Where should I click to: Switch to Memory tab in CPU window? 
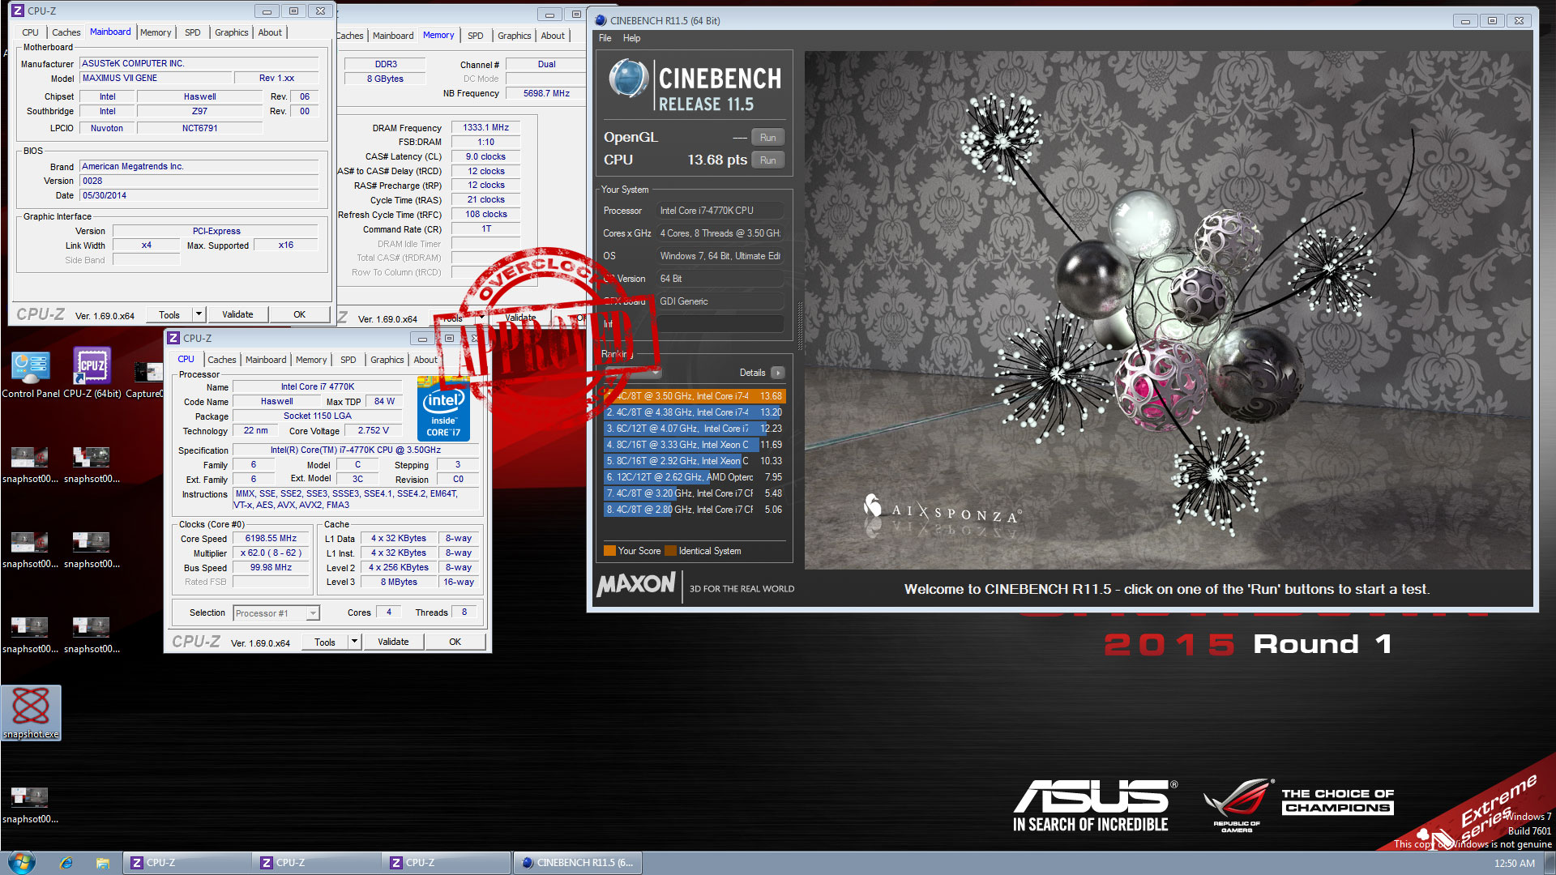coord(311,360)
